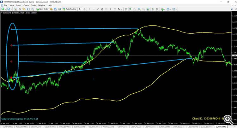Toggle the Navigator panel
237x128 pixels.
(x=24, y=9)
